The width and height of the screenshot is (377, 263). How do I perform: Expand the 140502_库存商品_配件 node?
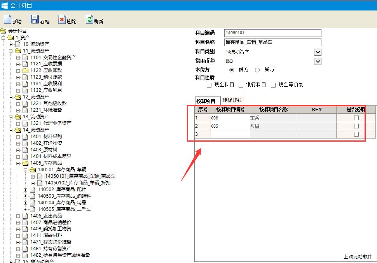coord(26,189)
